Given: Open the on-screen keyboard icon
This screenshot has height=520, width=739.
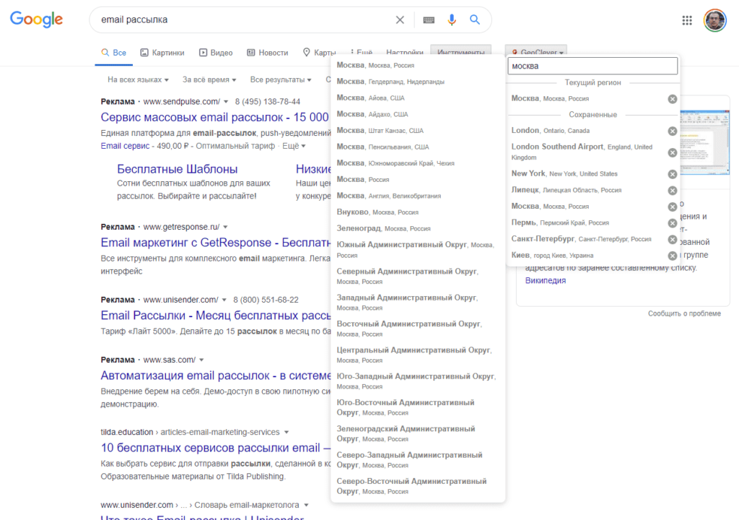Looking at the screenshot, I should [429, 19].
